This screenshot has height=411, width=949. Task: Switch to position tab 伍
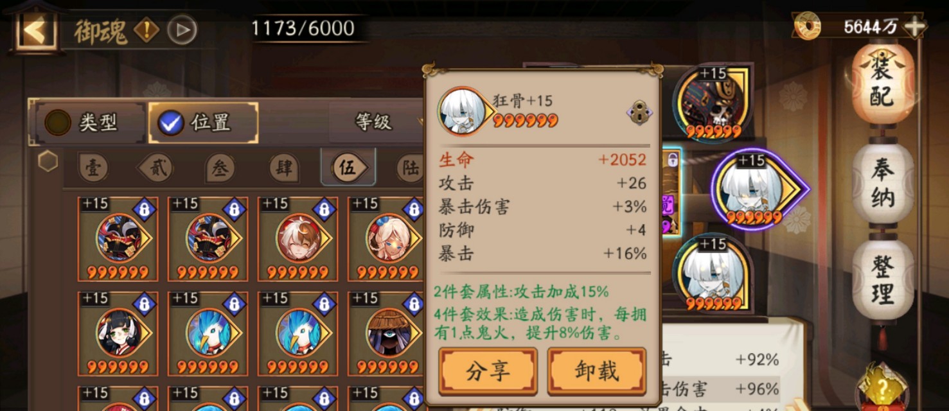coord(348,168)
